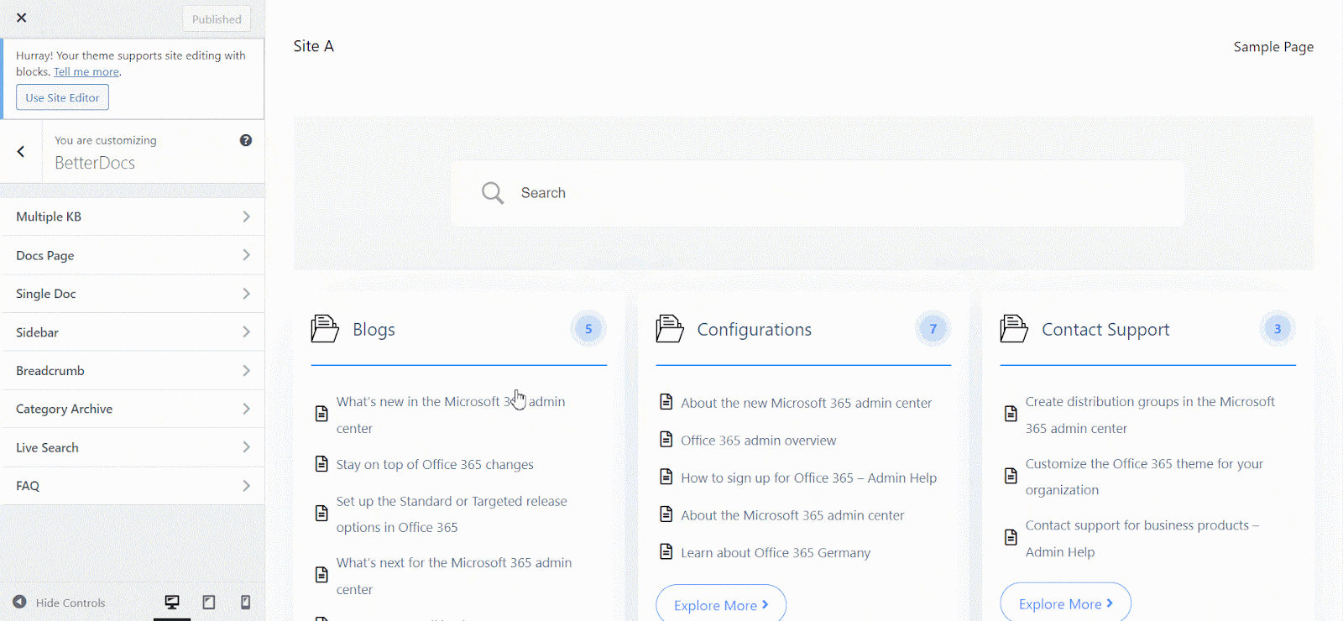Open Customize the Office 365 theme article
This screenshot has width=1343, height=621.
tap(1144, 477)
